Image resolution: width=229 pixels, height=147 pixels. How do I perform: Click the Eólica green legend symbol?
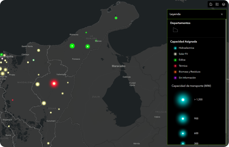click(x=175, y=60)
